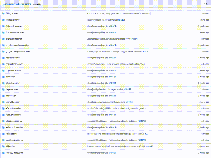Open the hostmetricsreceiver directory
This screenshot has height=158, width=211.
(x=14, y=64)
